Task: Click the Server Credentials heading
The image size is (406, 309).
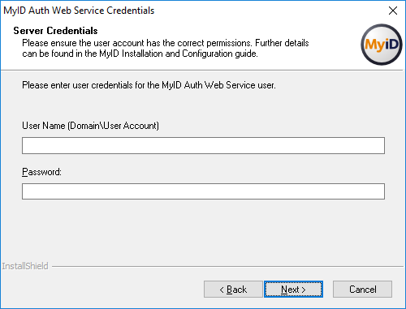Action: pos(55,31)
